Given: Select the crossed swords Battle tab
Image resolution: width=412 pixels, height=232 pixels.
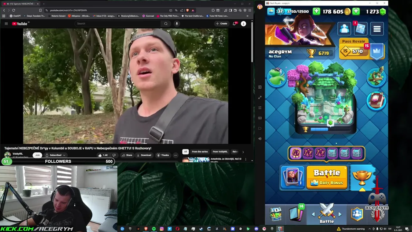Looking at the screenshot, I should pos(327,214).
